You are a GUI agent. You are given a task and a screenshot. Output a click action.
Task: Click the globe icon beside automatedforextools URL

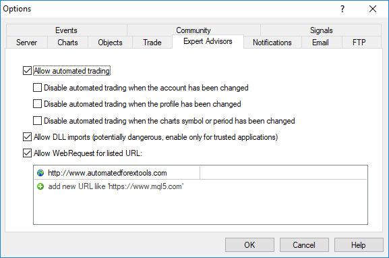pos(40,173)
